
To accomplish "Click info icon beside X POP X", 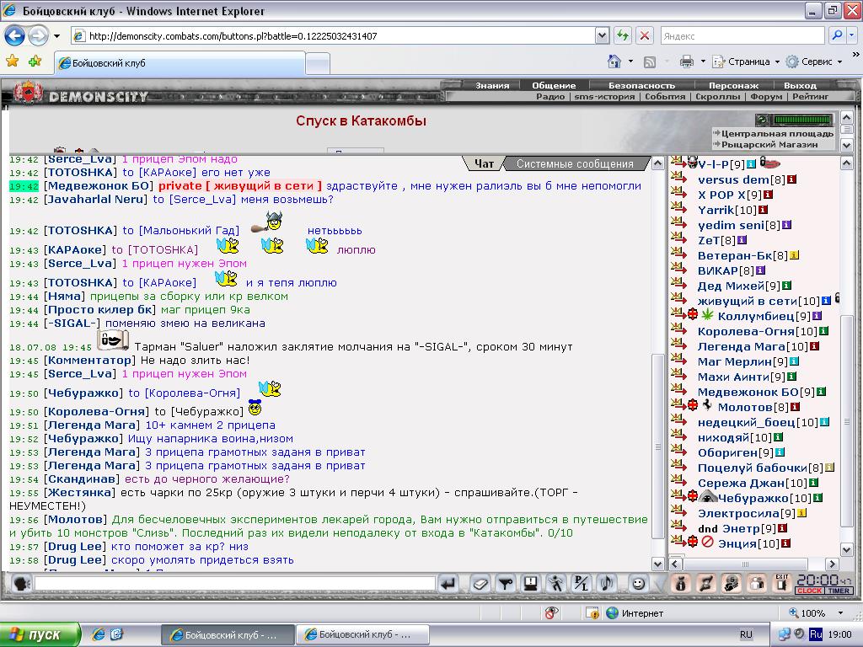I will (769, 195).
